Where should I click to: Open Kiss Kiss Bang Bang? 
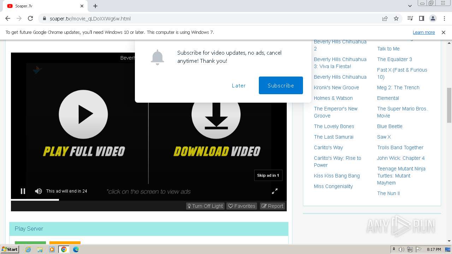[337, 176]
